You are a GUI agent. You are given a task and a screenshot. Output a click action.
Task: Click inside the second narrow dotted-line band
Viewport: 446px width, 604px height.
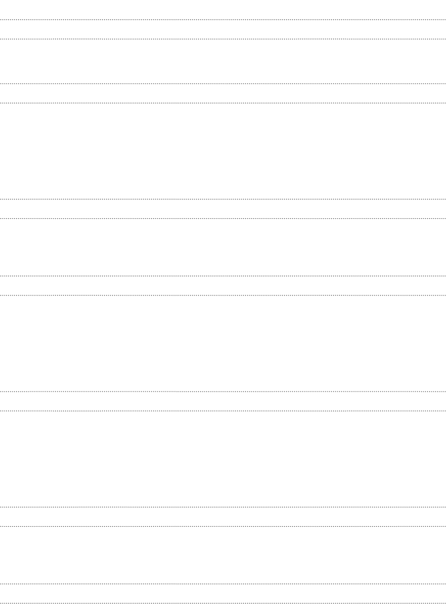(x=223, y=93)
